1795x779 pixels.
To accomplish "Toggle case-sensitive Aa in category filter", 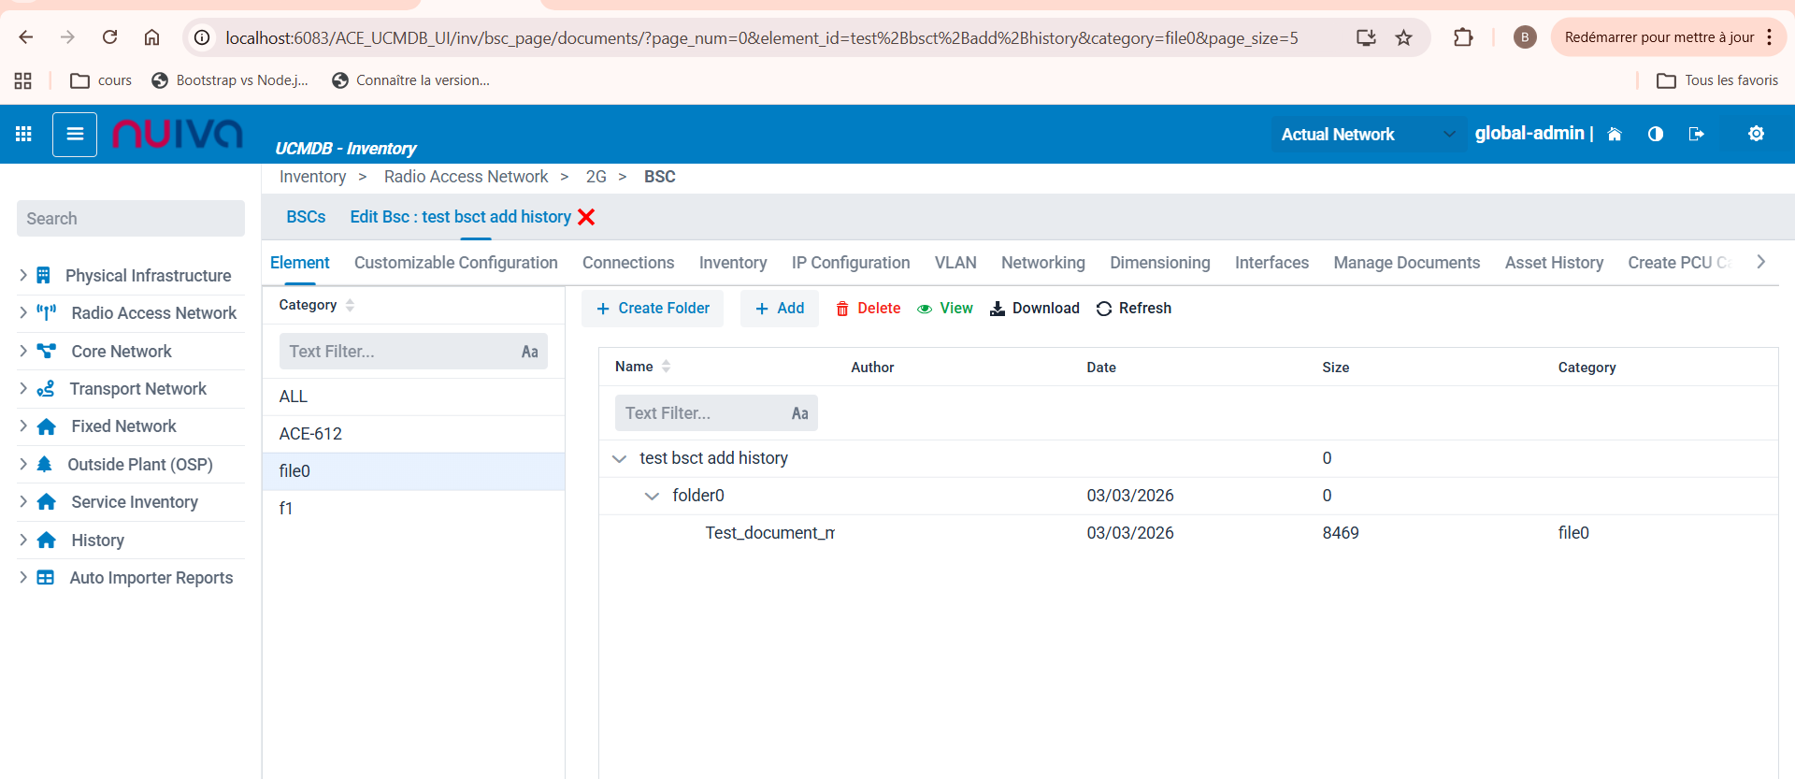I will pos(529,352).
